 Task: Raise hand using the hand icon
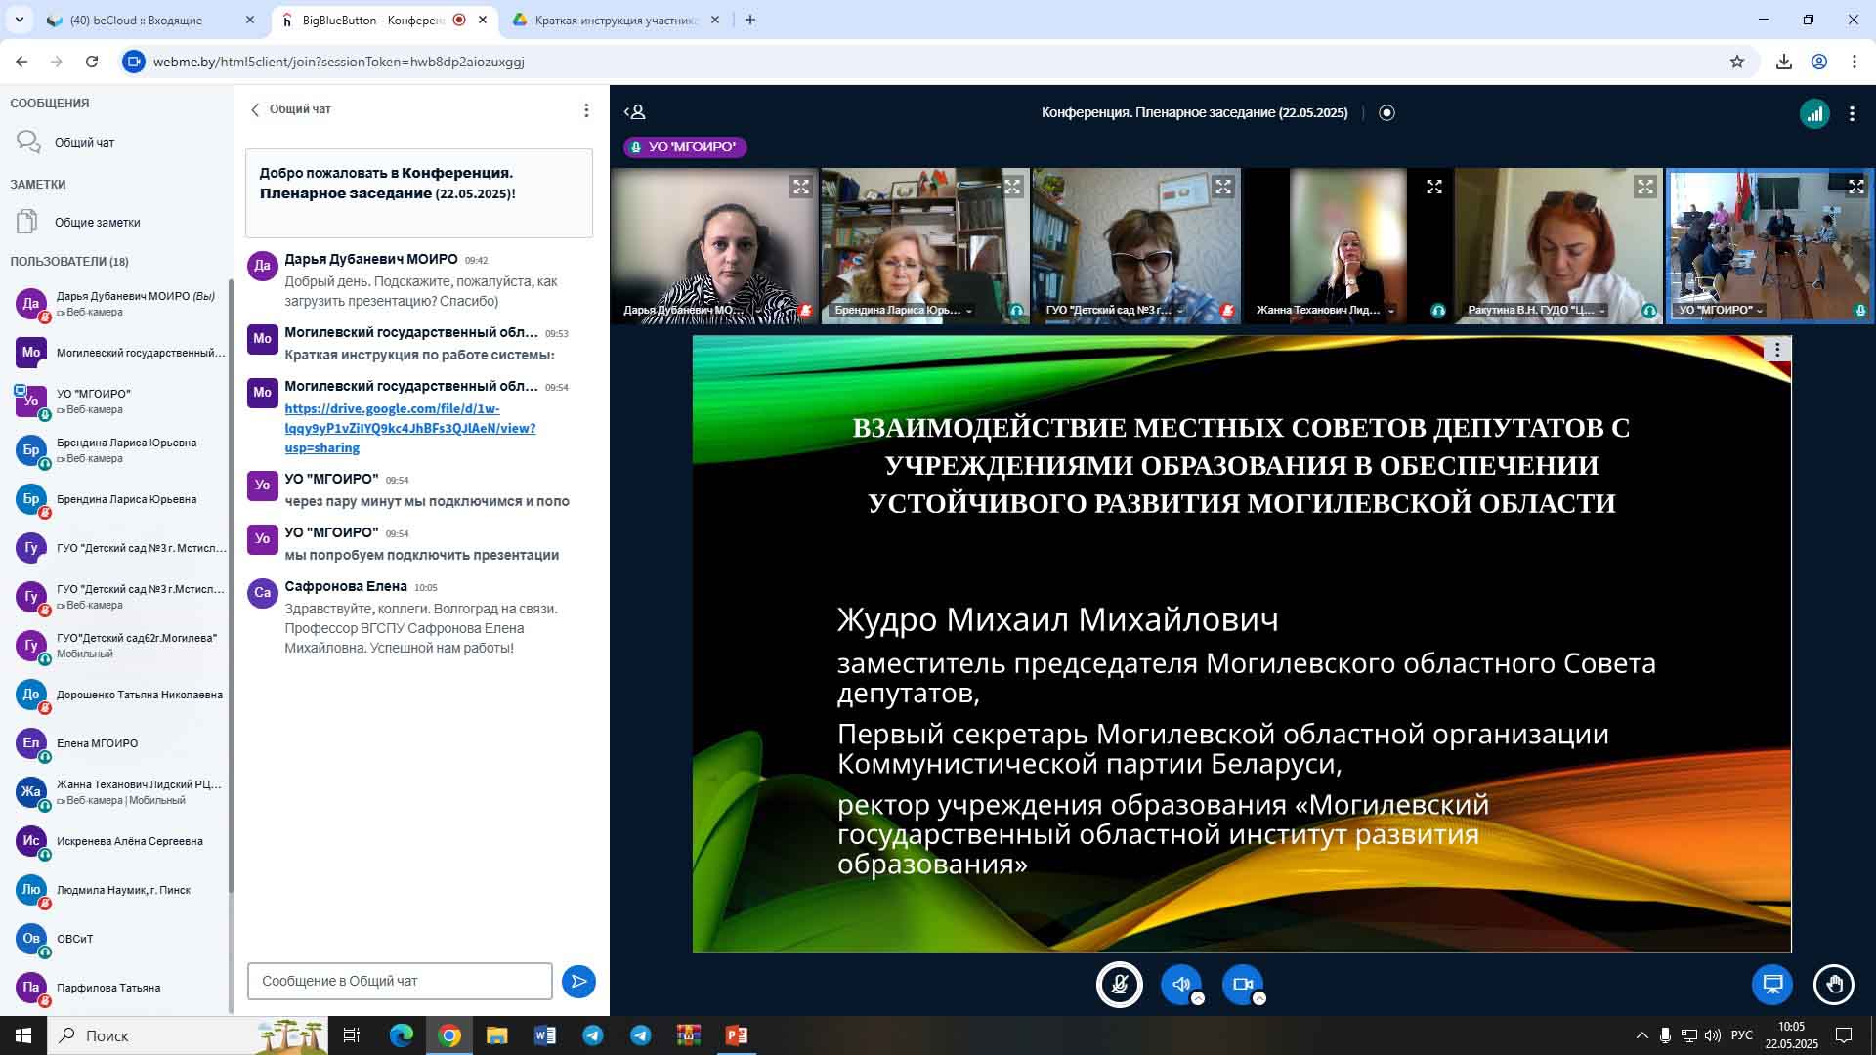pyautogui.click(x=1833, y=985)
